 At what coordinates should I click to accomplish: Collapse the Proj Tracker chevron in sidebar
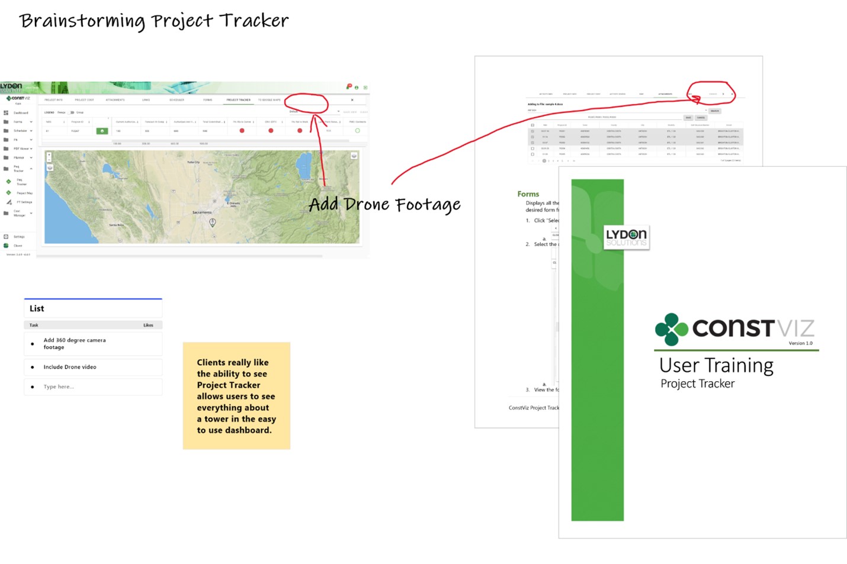click(31, 169)
